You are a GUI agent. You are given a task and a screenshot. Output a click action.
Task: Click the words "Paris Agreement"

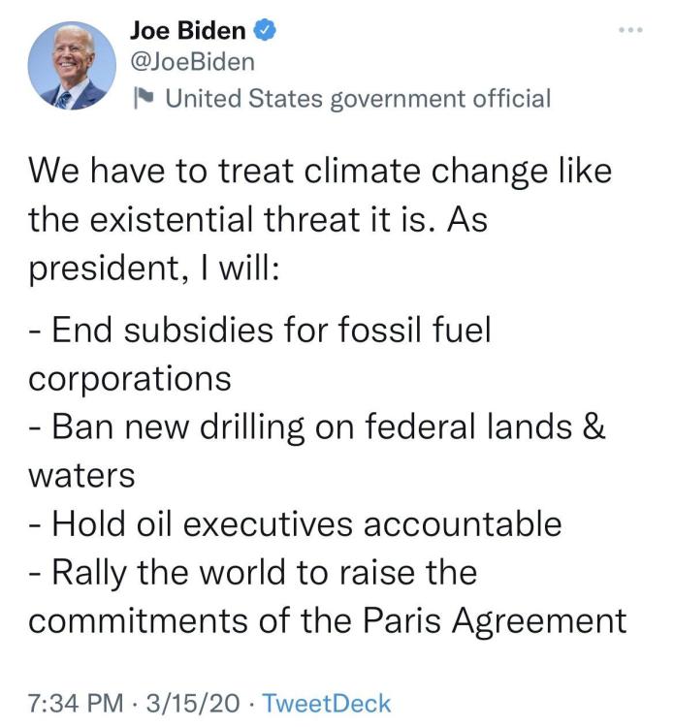[x=495, y=619]
